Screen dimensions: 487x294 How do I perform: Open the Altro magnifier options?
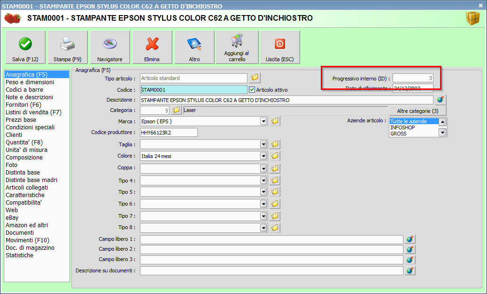click(x=194, y=48)
